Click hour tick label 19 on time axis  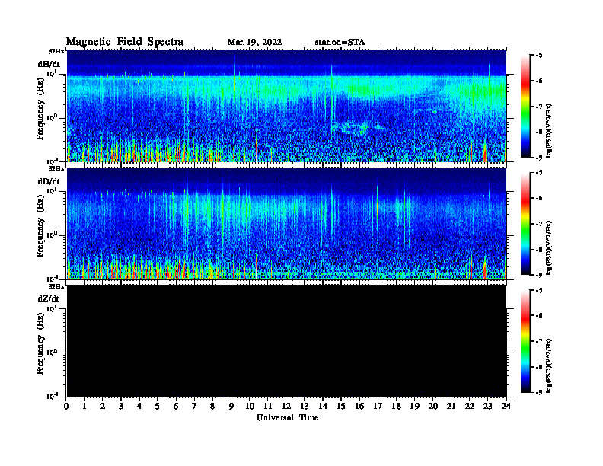(x=414, y=407)
